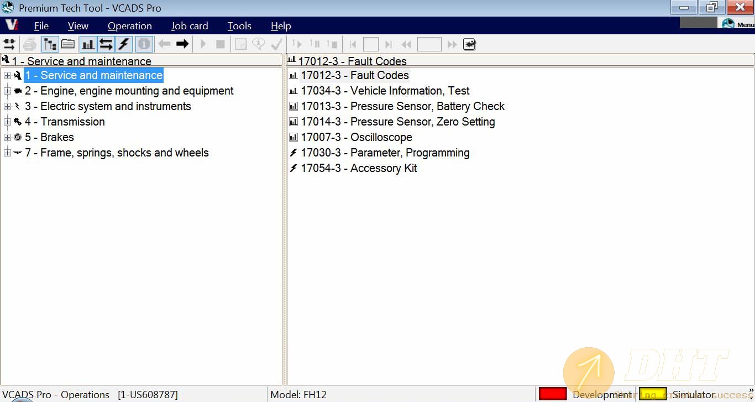This screenshot has width=755, height=402.
Task: Open the Job card menu
Action: point(190,26)
